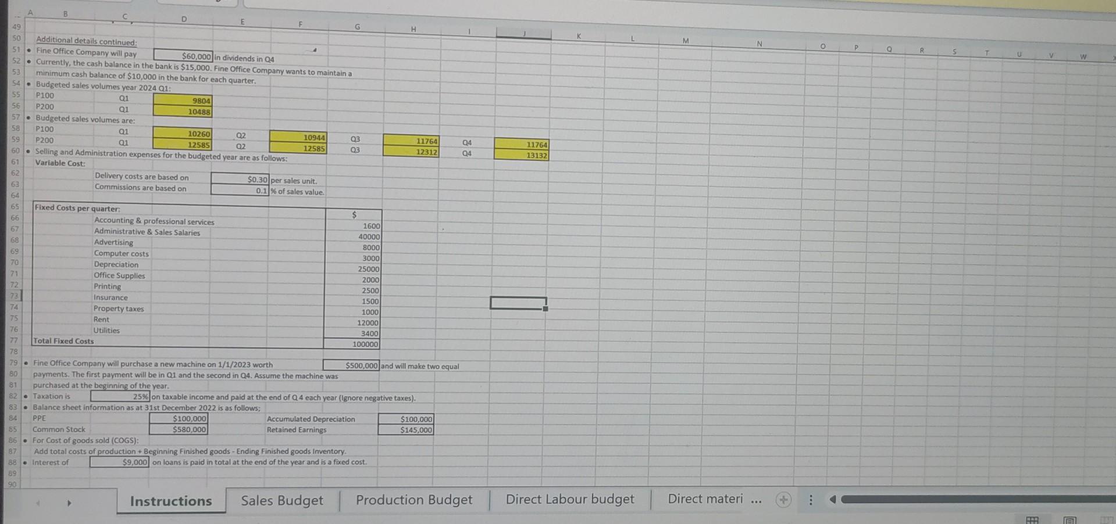Screen dimensions: 1116x524
Task: Select column N header
Action: coord(759,43)
